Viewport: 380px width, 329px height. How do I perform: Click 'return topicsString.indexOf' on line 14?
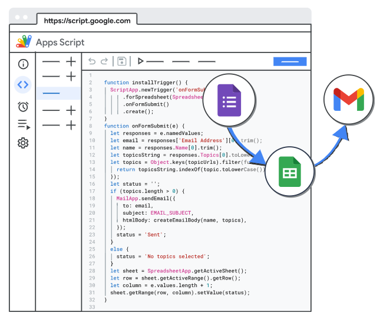pyautogui.click(x=158, y=169)
